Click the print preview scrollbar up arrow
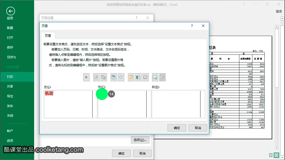285x160 pixels. 277,27
